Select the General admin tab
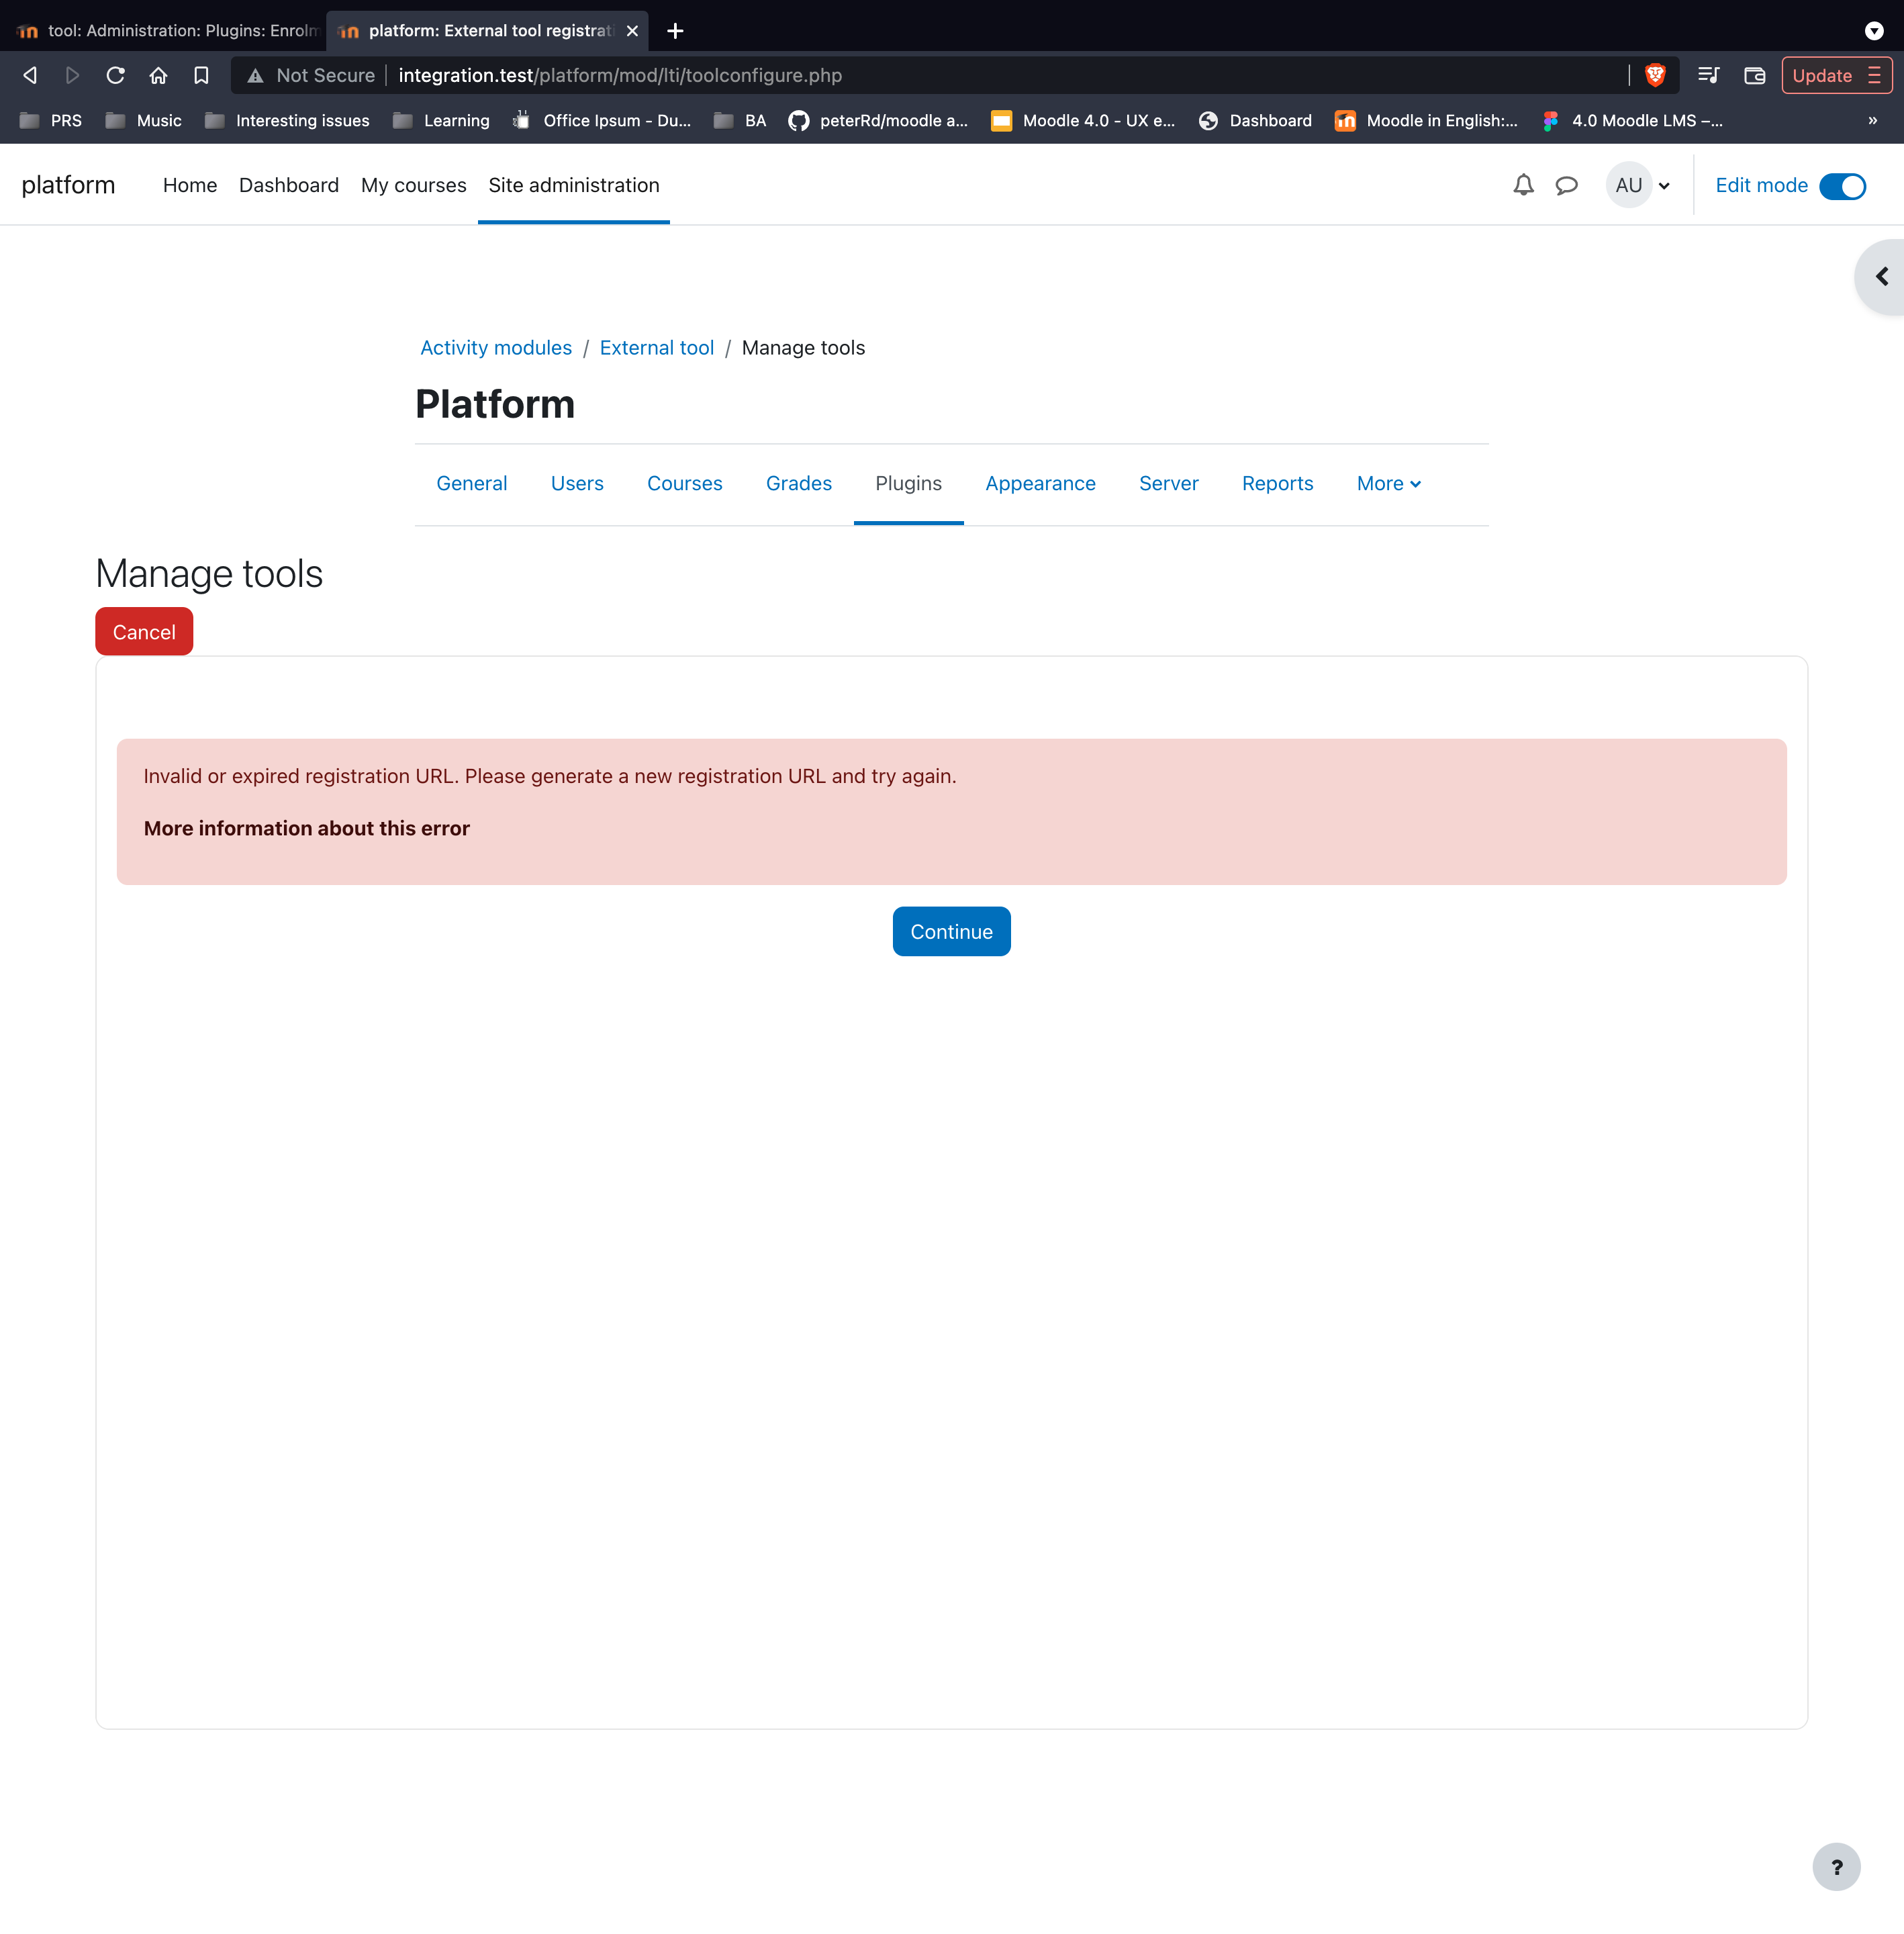 [472, 483]
